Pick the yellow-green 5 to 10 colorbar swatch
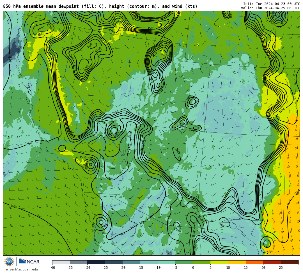 click(219, 262)
